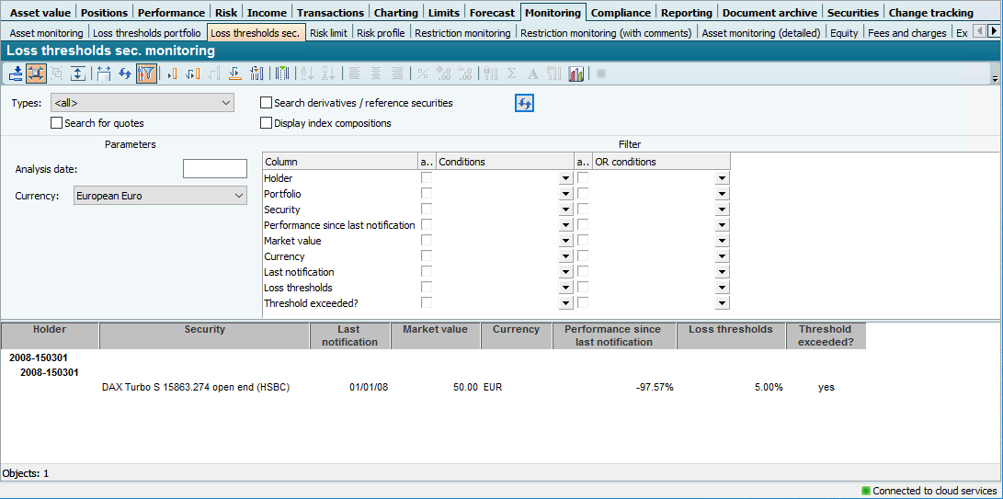Click the fit-to-window toolbar icon

click(x=37, y=74)
